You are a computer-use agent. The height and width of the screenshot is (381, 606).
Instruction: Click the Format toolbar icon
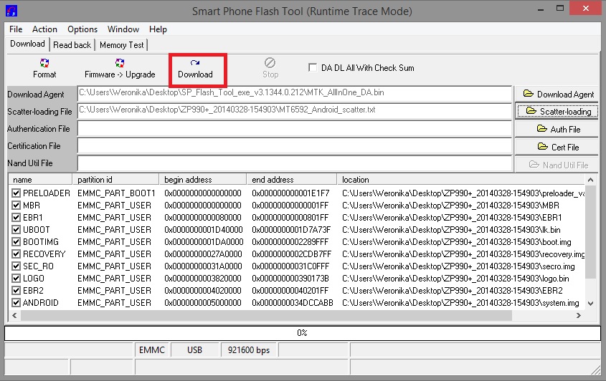(44, 68)
